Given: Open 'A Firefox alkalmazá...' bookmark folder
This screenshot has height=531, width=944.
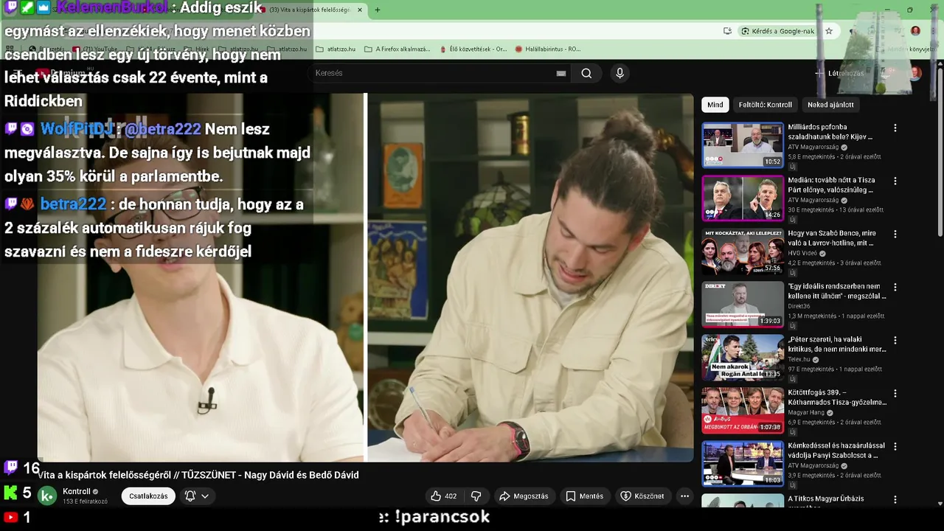Looking at the screenshot, I should pyautogui.click(x=397, y=49).
